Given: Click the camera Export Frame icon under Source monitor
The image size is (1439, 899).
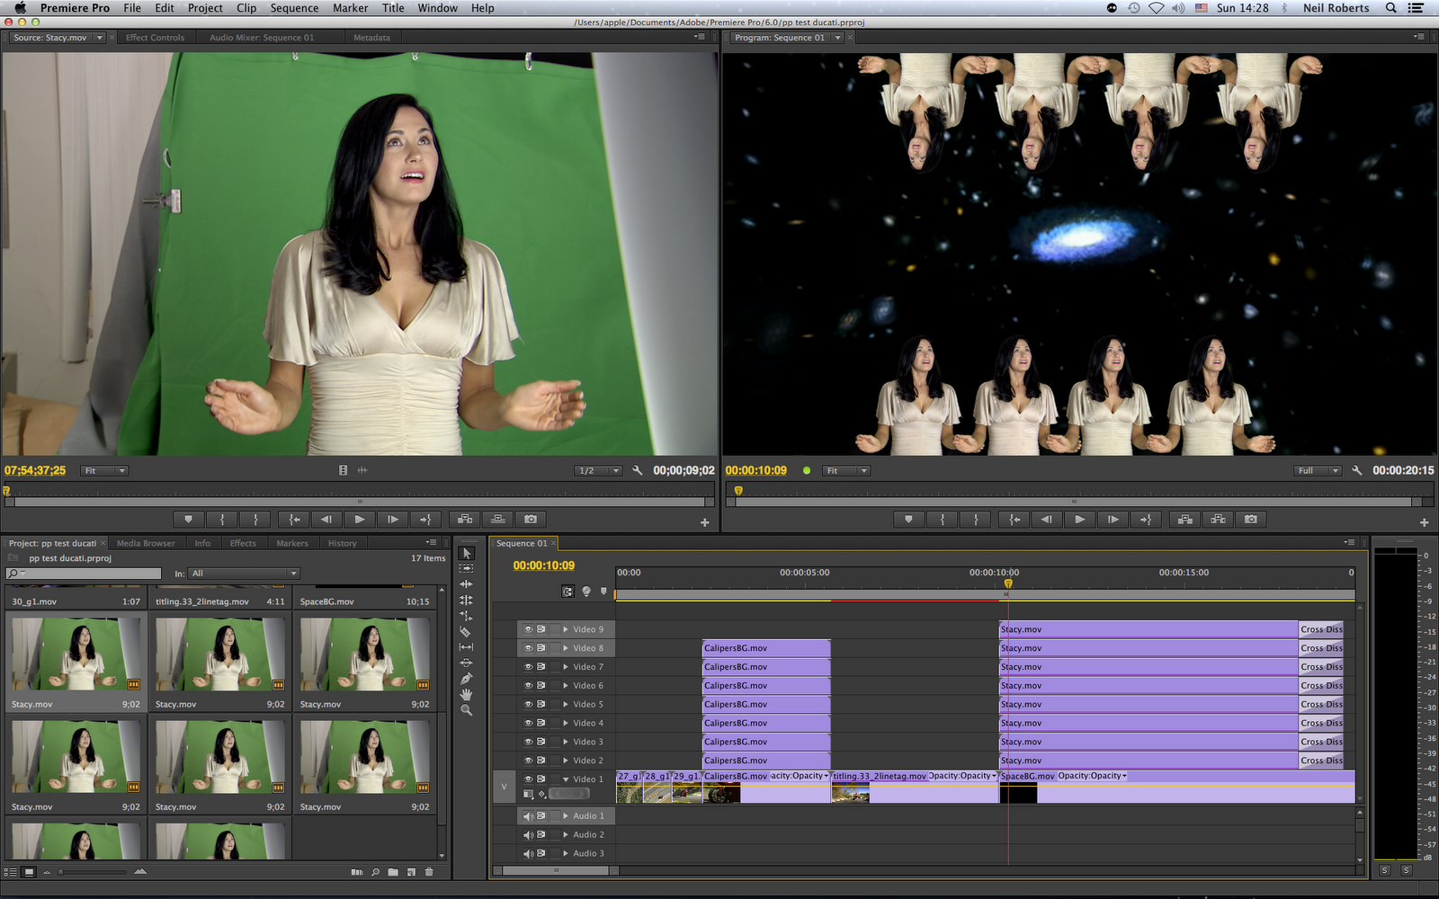Looking at the screenshot, I should (530, 519).
